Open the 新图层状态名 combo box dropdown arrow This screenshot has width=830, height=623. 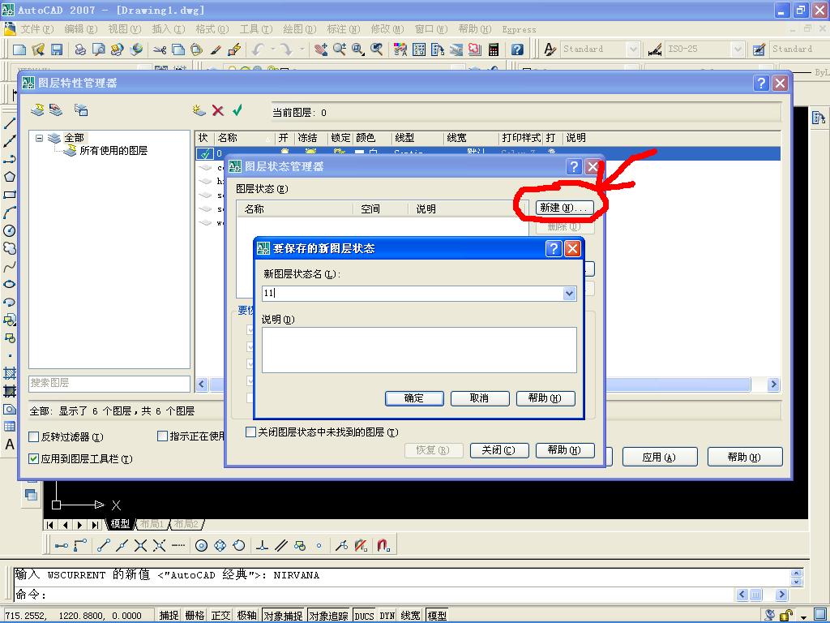coord(569,293)
